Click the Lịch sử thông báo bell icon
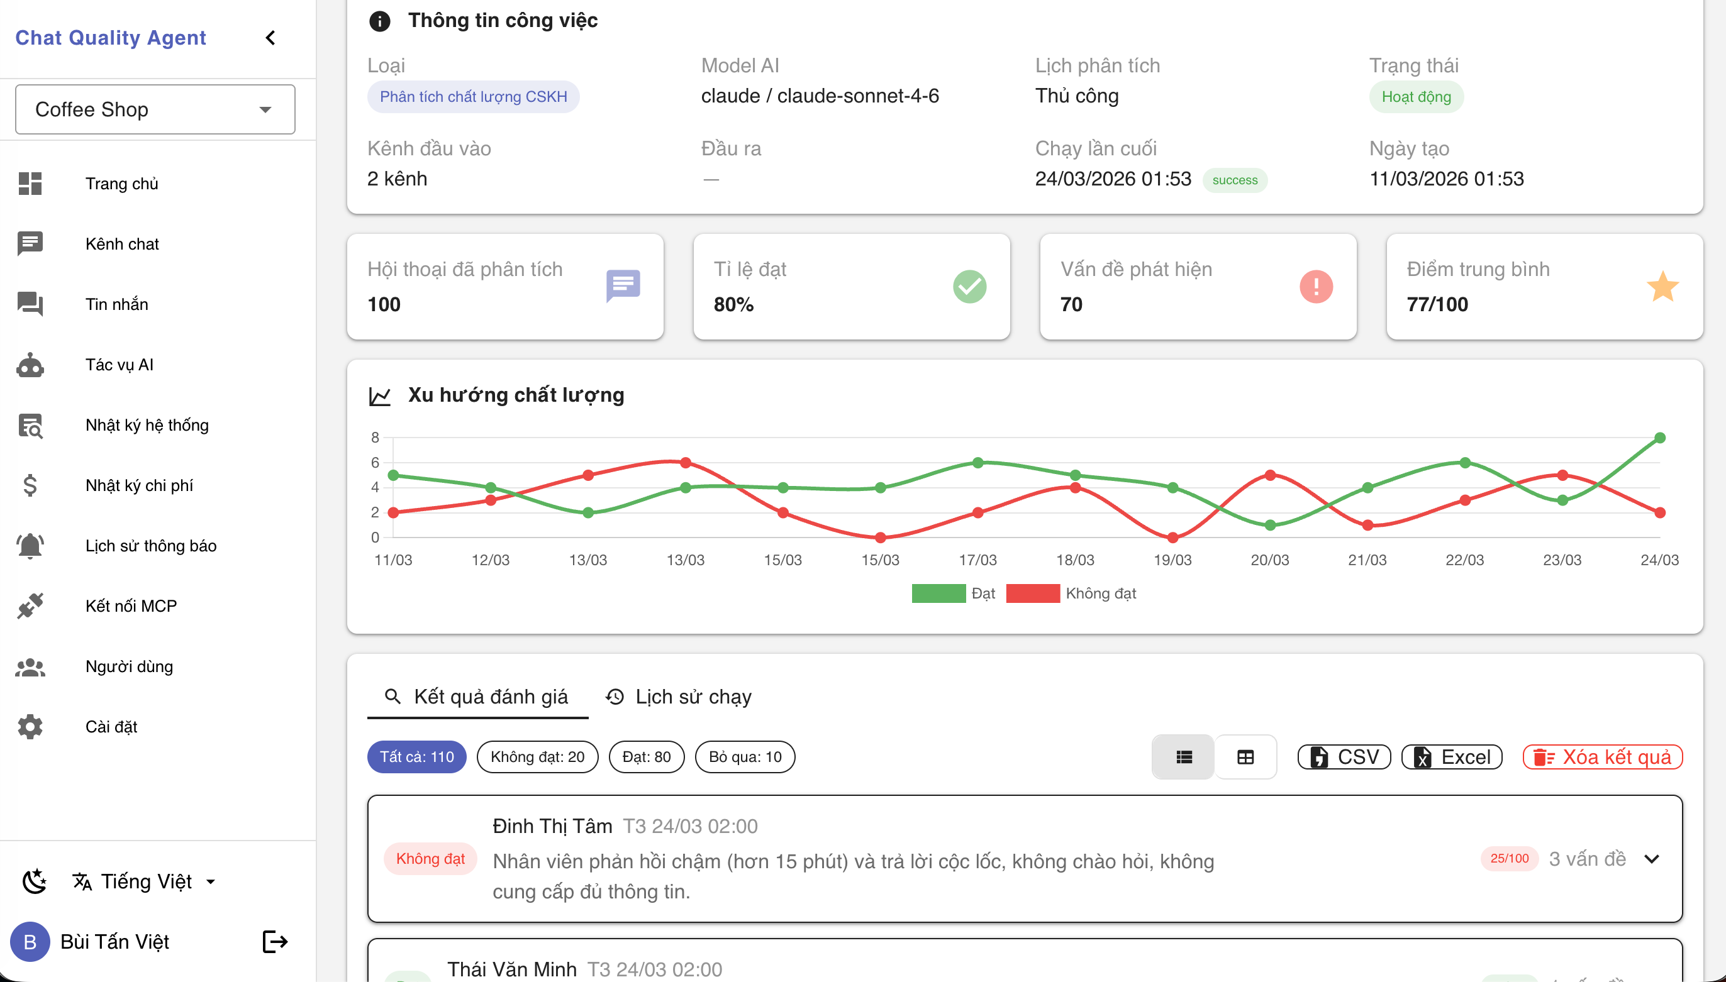 click(30, 546)
